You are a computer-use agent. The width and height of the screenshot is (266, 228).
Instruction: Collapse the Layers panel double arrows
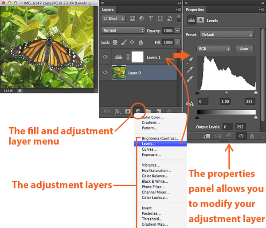pos(179,3)
